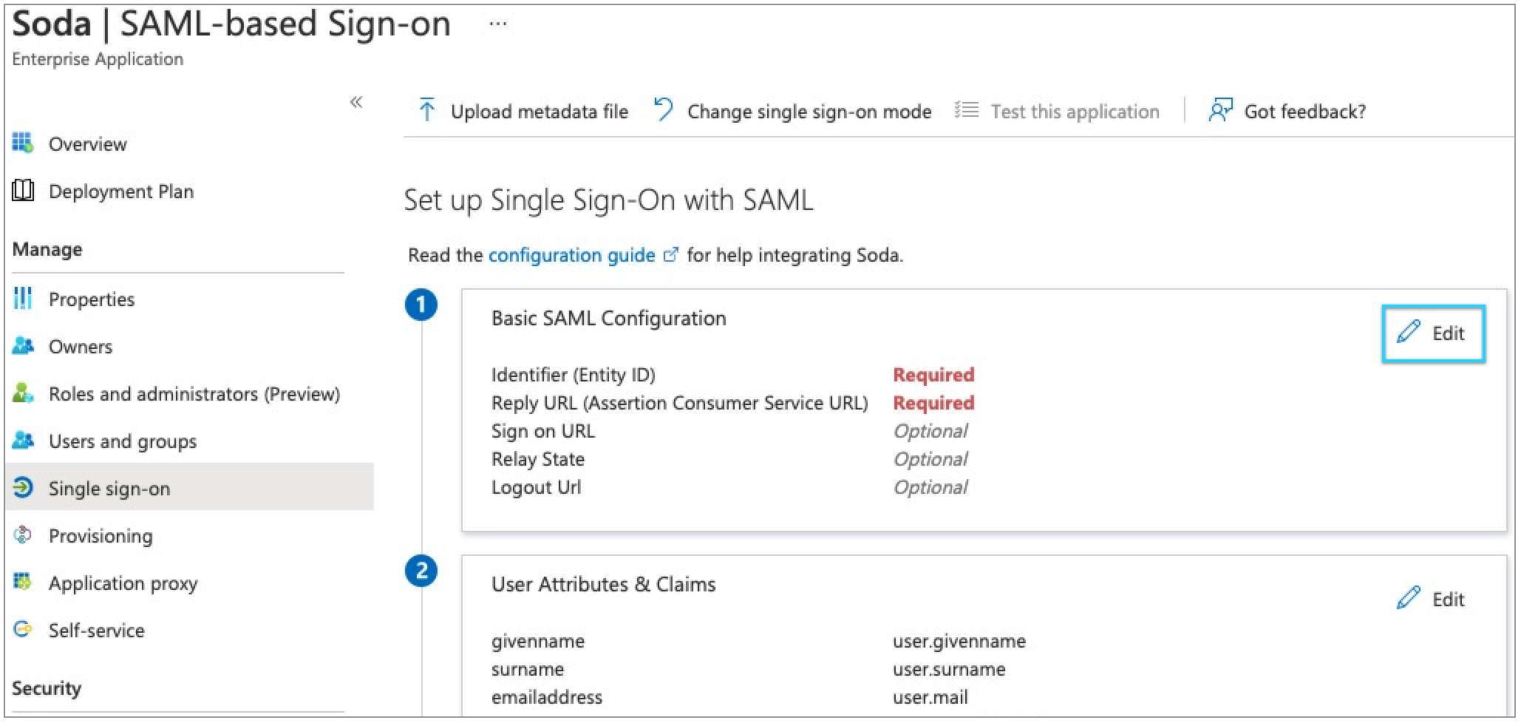Click the Roles and administrators icon
The height and width of the screenshot is (723, 1521).
(x=23, y=393)
